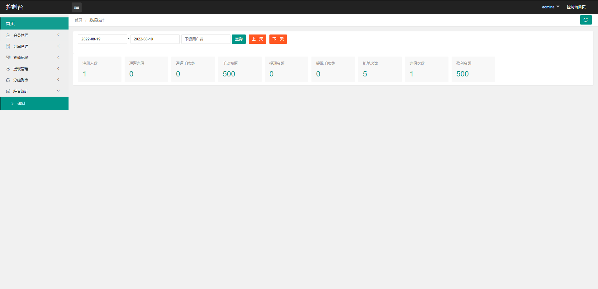Open the admina user dropdown
The width and height of the screenshot is (598, 289).
[550, 7]
